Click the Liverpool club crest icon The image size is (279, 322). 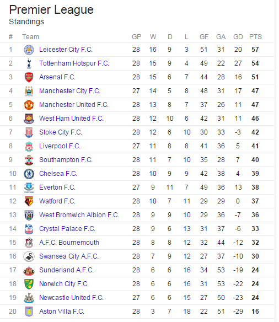click(x=29, y=146)
